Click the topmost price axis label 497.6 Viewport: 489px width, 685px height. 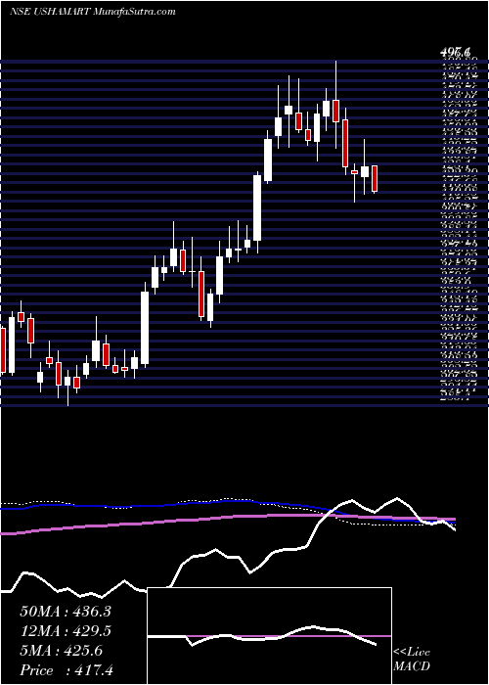pos(456,52)
